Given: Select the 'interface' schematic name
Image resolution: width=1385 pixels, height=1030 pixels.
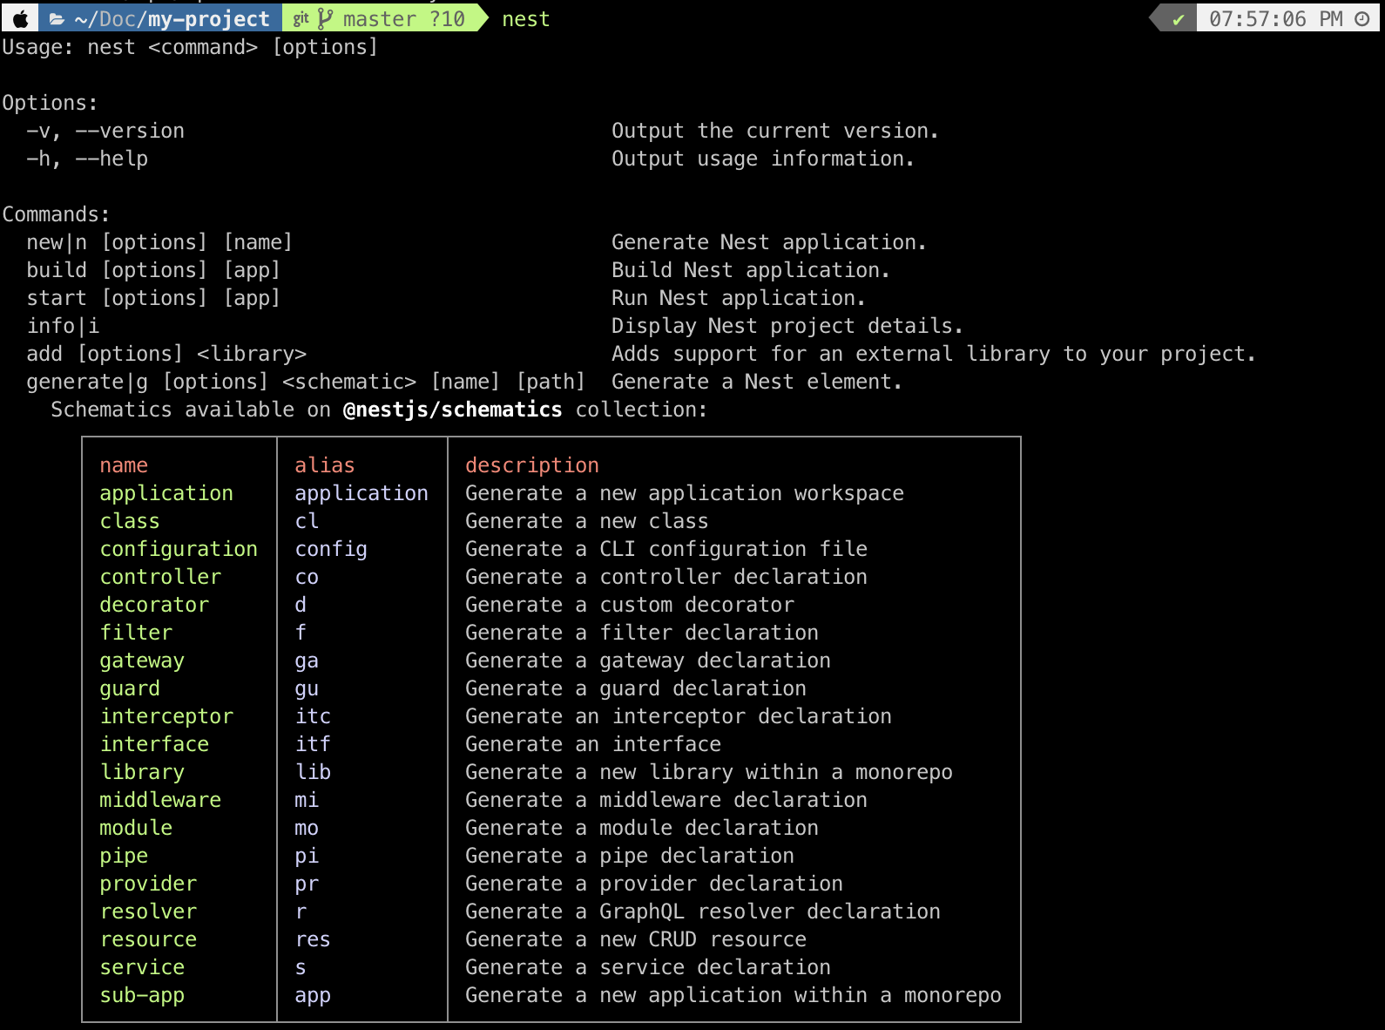Looking at the screenshot, I should tap(154, 744).
